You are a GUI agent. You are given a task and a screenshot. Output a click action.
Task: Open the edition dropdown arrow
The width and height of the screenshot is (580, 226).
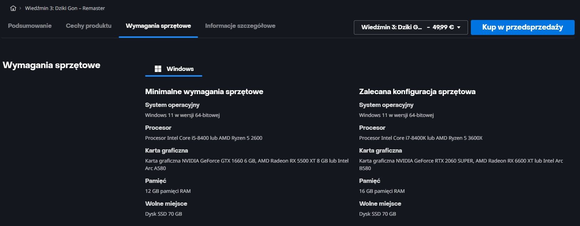pos(459,27)
